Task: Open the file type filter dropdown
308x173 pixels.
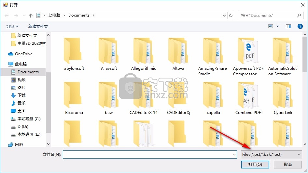Action: (272, 154)
